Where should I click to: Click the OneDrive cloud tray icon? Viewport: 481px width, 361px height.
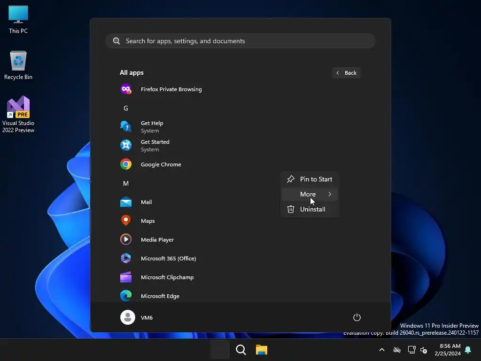[x=397, y=350]
